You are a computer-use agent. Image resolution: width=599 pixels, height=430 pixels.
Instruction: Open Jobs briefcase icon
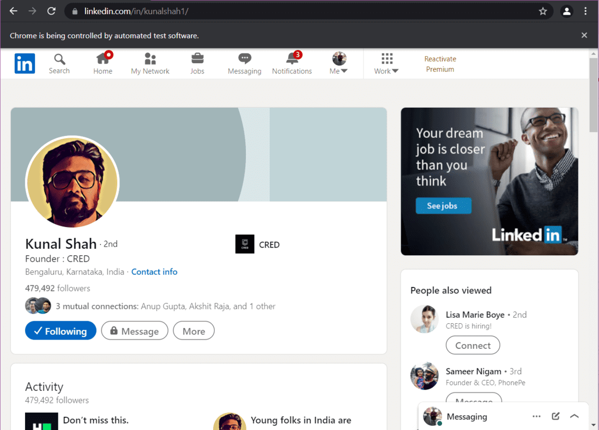coord(197,64)
